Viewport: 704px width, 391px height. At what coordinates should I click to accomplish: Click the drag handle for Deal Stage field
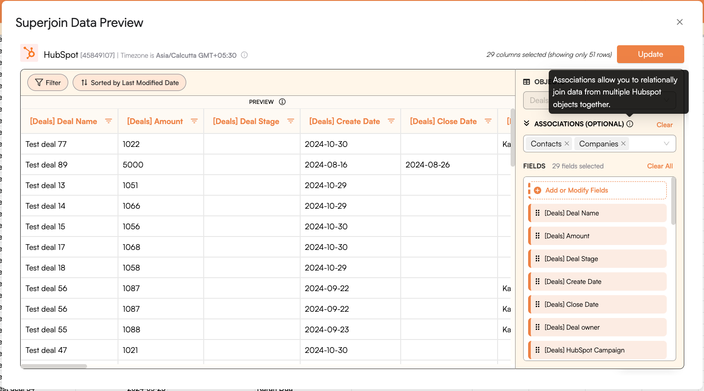pos(538,258)
